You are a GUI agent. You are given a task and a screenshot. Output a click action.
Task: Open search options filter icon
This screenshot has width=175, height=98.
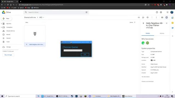pyautogui.click(x=86, y=12)
